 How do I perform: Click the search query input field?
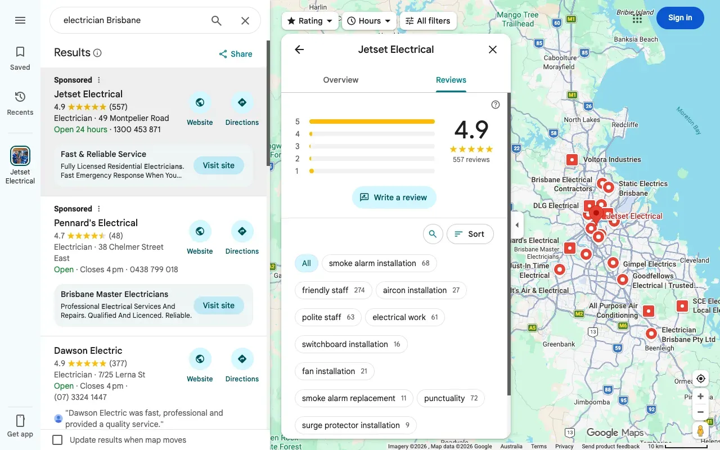click(132, 20)
